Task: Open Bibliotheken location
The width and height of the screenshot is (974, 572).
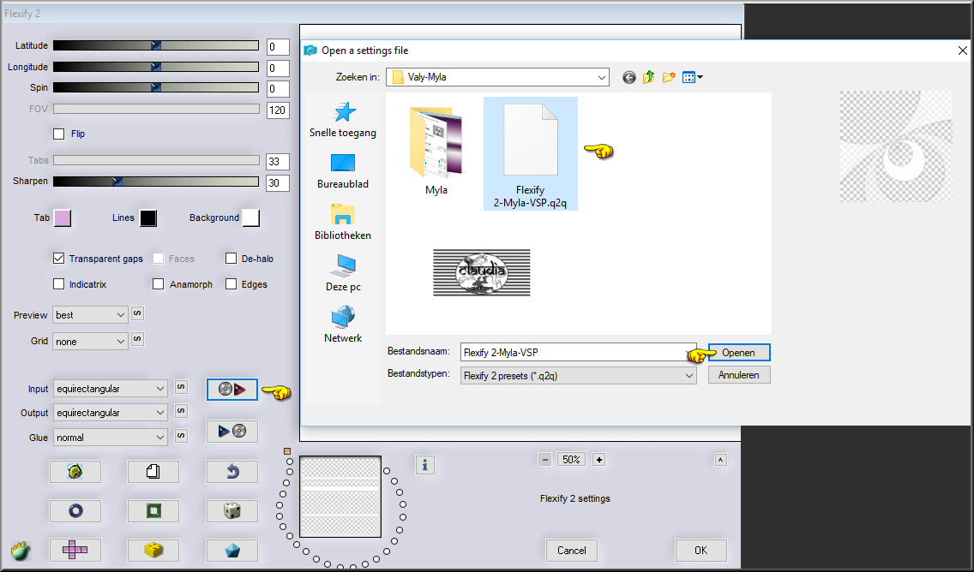Action: (343, 222)
